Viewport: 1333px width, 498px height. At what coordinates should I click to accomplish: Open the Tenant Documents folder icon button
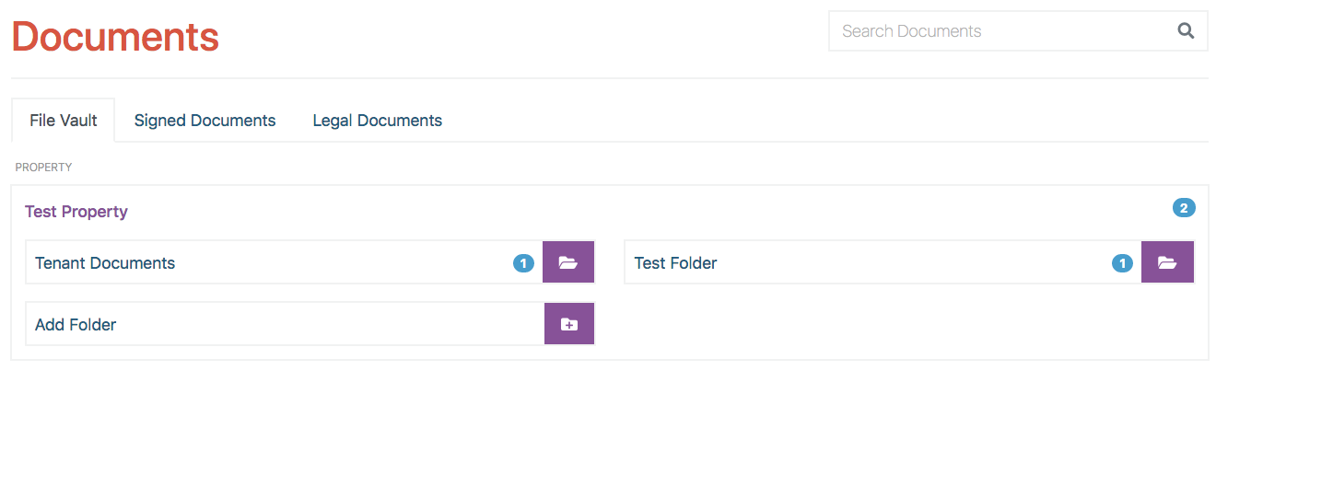(568, 262)
